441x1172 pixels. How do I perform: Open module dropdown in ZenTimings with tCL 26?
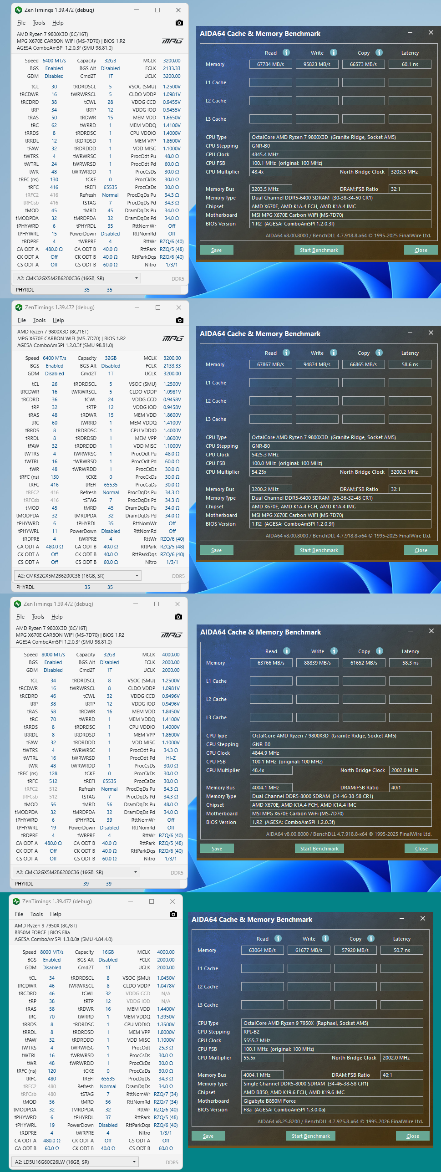pyautogui.click(x=77, y=576)
